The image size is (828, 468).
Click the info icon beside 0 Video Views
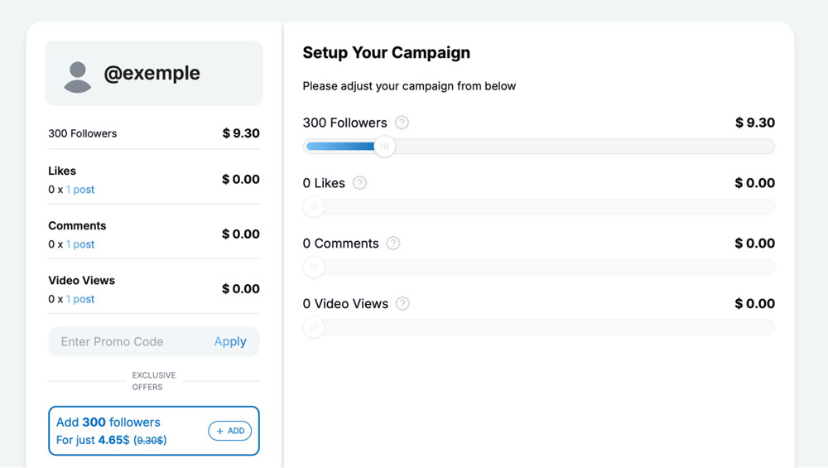[402, 304]
